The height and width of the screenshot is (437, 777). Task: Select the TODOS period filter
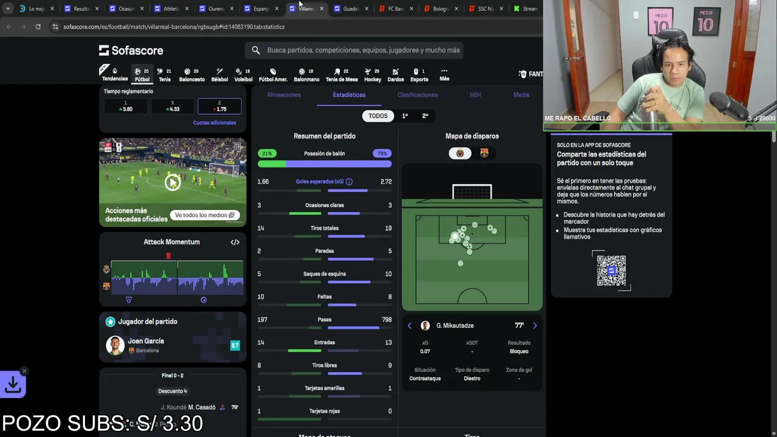click(378, 116)
